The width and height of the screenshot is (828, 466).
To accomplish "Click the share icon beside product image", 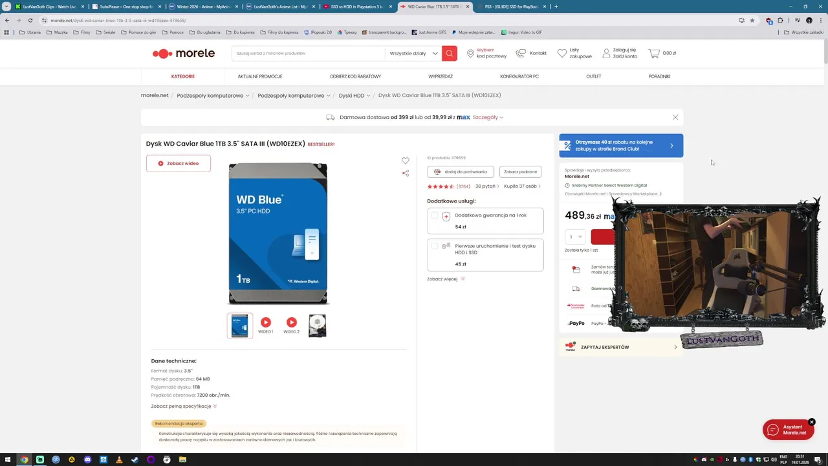I will tap(406, 173).
